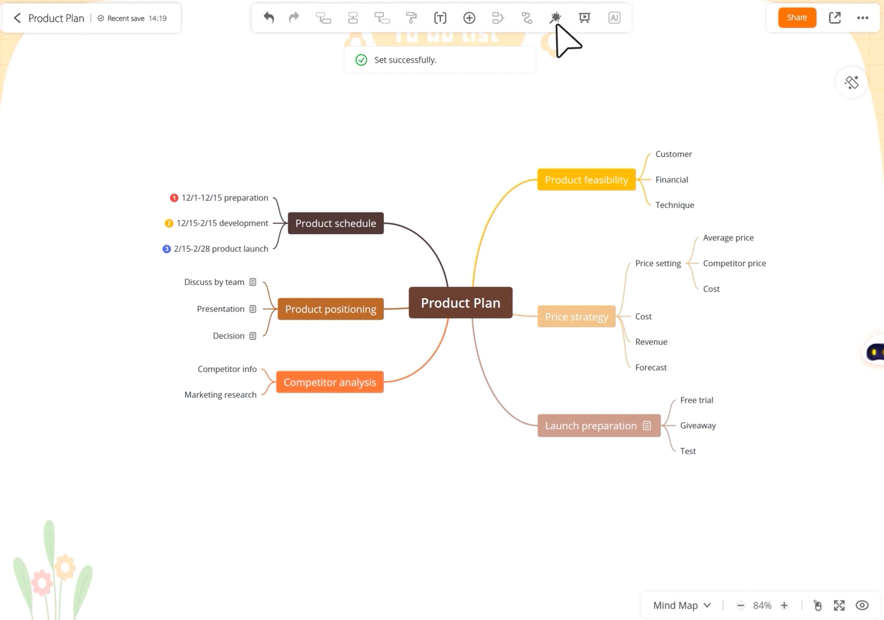Click the undo arrow icon
884x620 pixels.
pyautogui.click(x=269, y=18)
